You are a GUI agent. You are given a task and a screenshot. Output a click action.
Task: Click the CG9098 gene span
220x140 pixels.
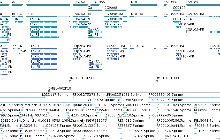click(x=116, y=10)
